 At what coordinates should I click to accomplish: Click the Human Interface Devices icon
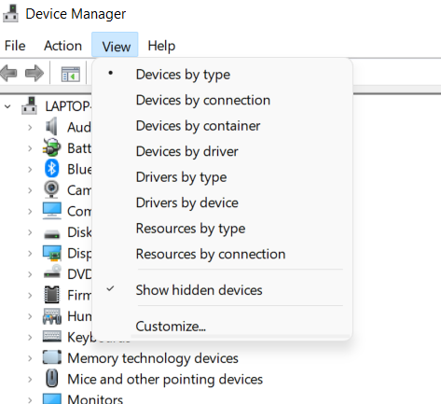52,316
